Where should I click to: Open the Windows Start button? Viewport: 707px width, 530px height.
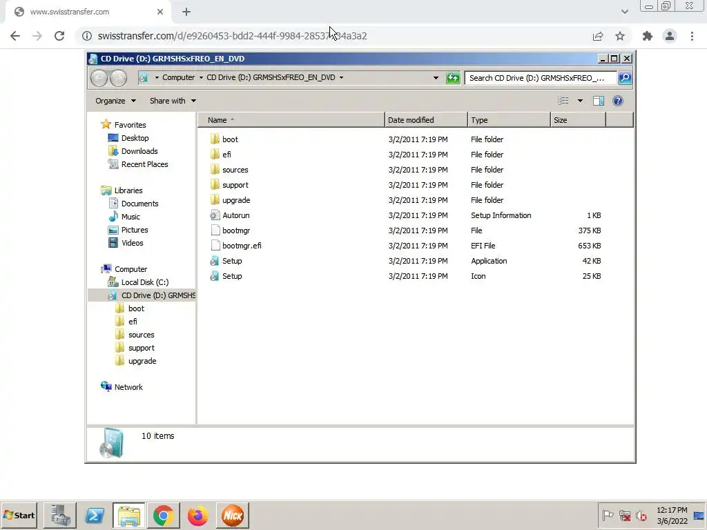point(19,516)
